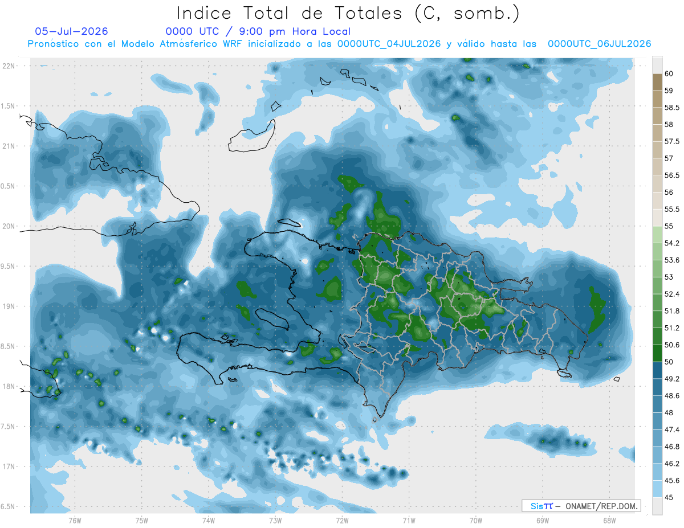Click the dark brown colorbar segment between 59 and 60

click(657, 82)
